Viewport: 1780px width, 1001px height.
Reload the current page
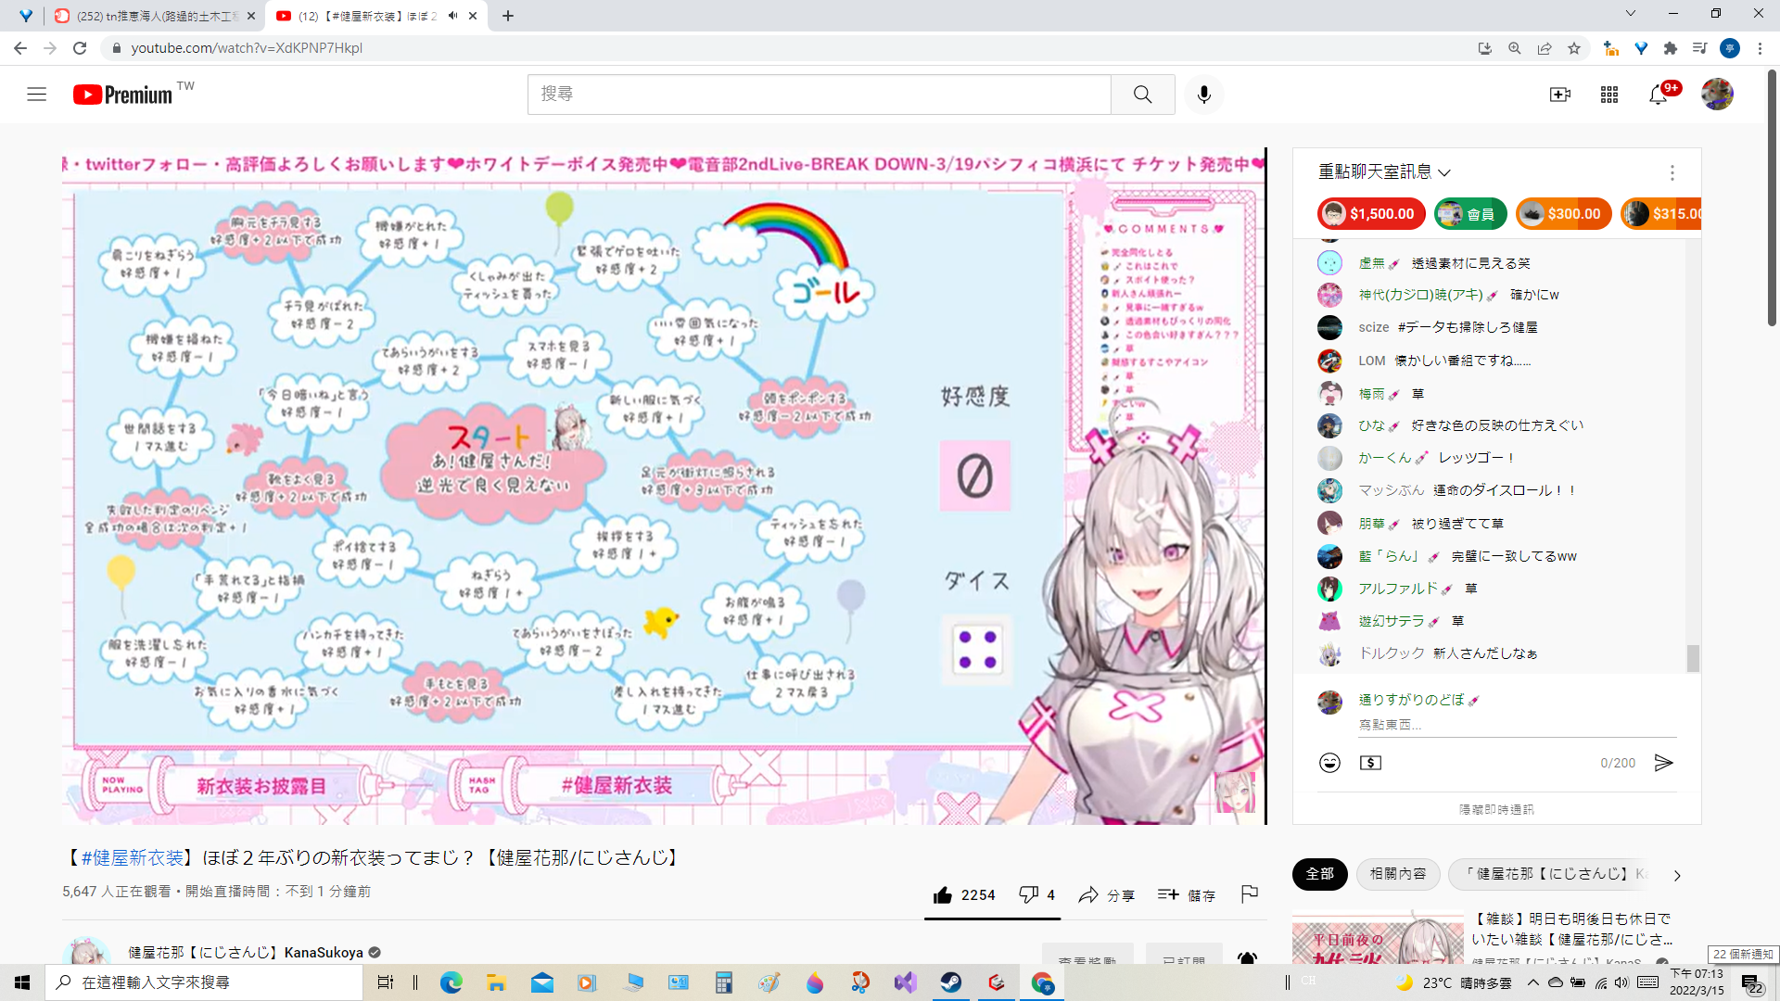(80, 48)
